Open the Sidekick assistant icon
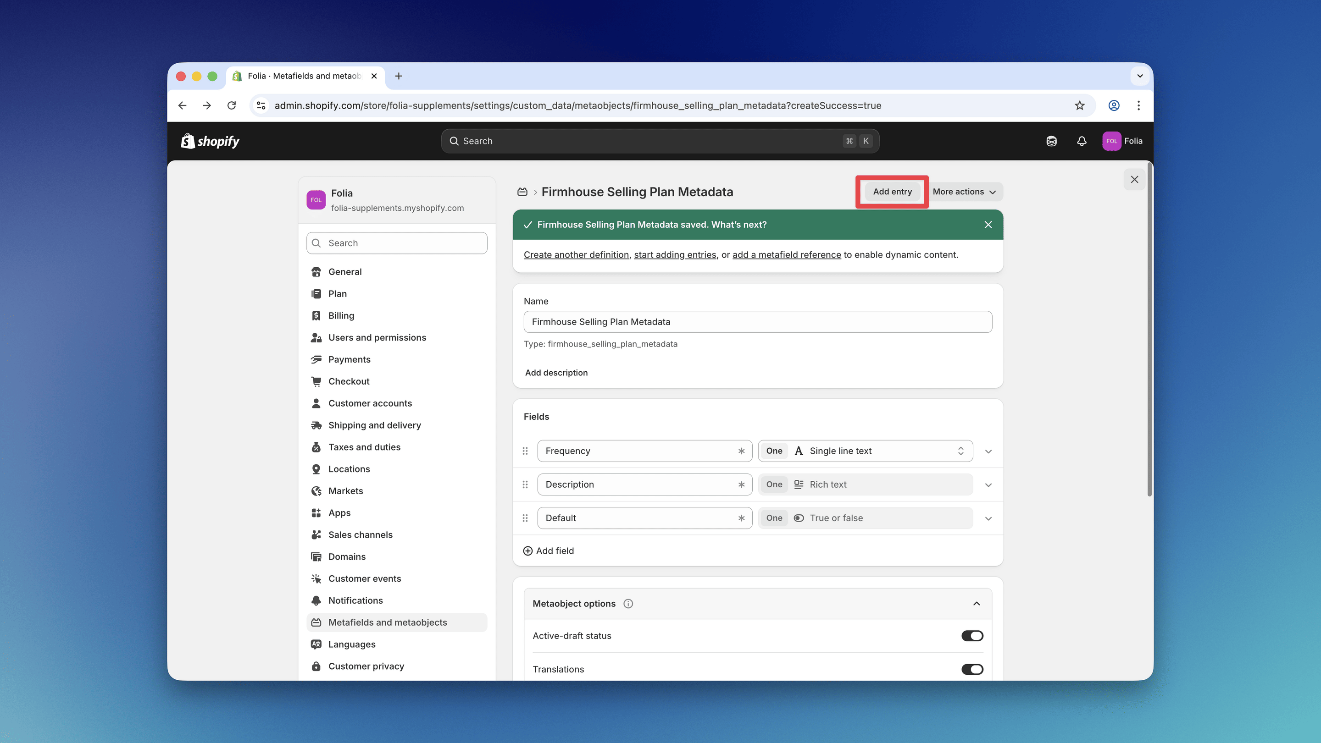This screenshot has width=1321, height=743. tap(1051, 141)
